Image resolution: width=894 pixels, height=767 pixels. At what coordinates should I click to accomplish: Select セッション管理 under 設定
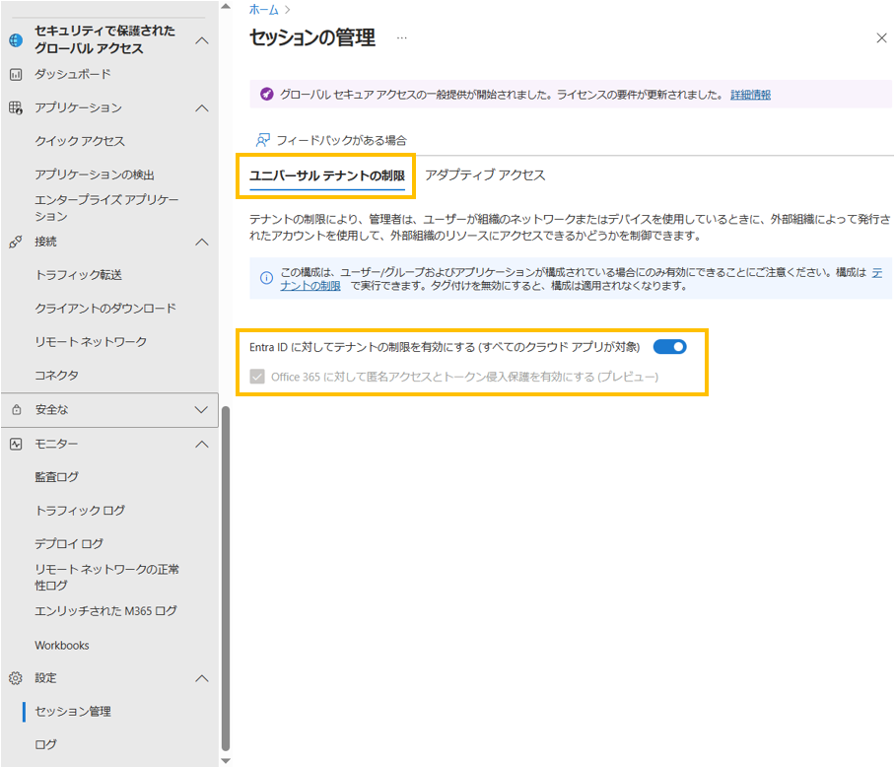click(x=73, y=711)
